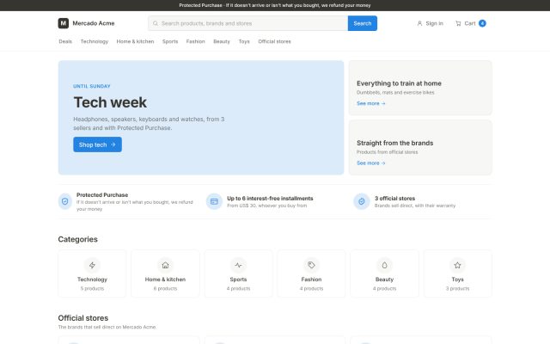This screenshot has height=344, width=550.
Task: Open the Cart link
Action: point(470,23)
